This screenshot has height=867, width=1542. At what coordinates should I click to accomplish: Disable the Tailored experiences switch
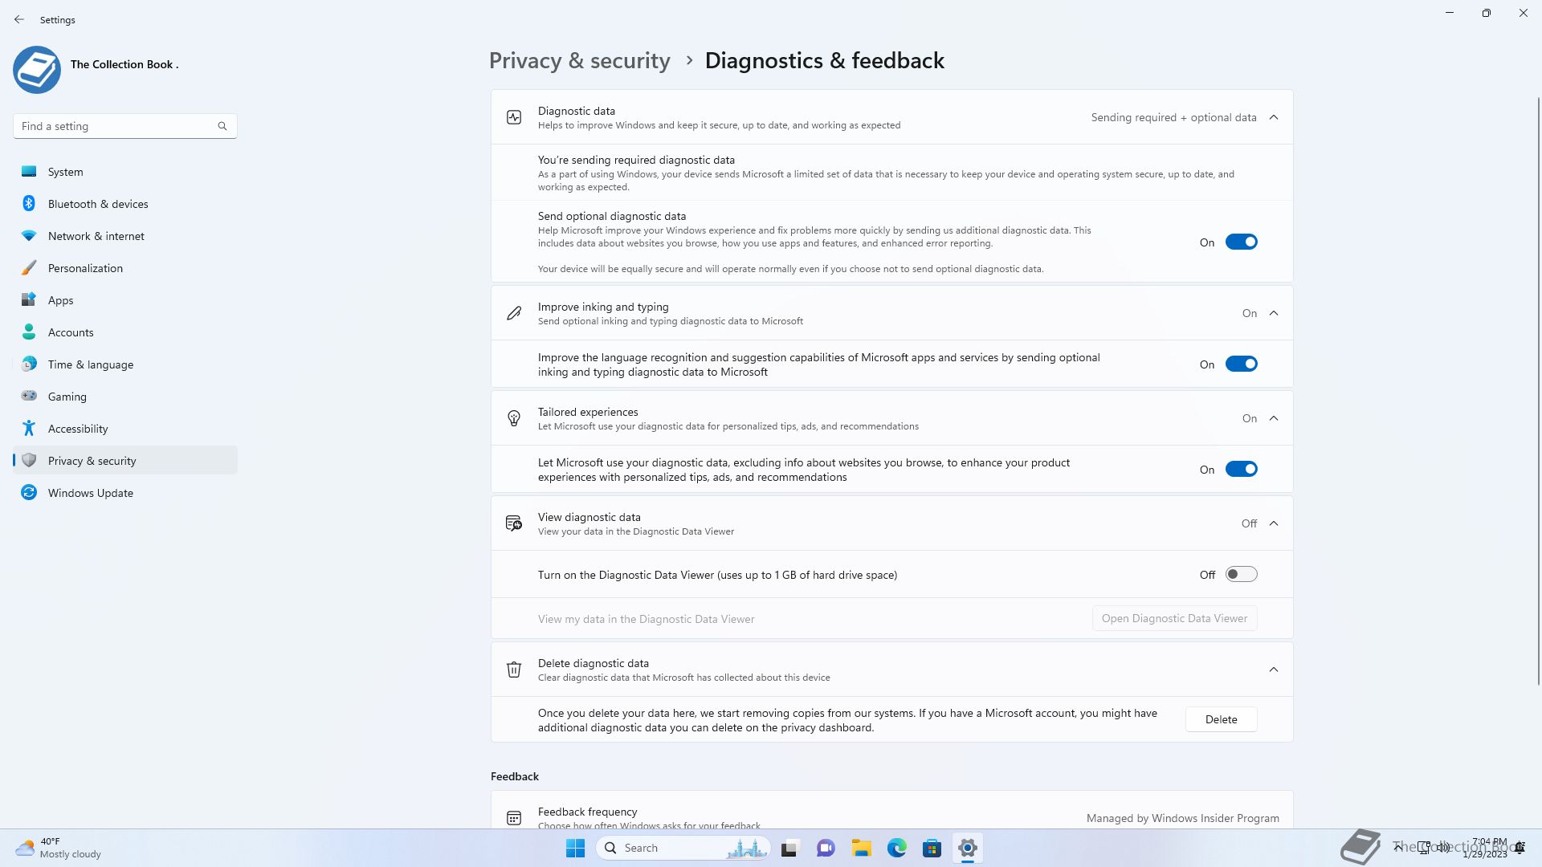1241,470
